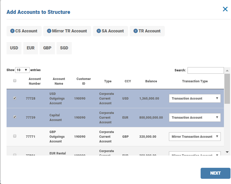This screenshot has width=231, height=184.
Task: Uncheck the checkbox for account 77728
Action: [15, 98]
